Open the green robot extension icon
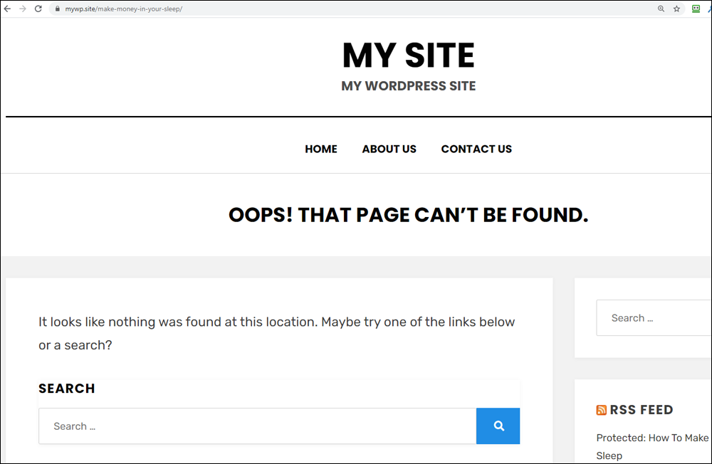The width and height of the screenshot is (712, 464). coord(696,9)
